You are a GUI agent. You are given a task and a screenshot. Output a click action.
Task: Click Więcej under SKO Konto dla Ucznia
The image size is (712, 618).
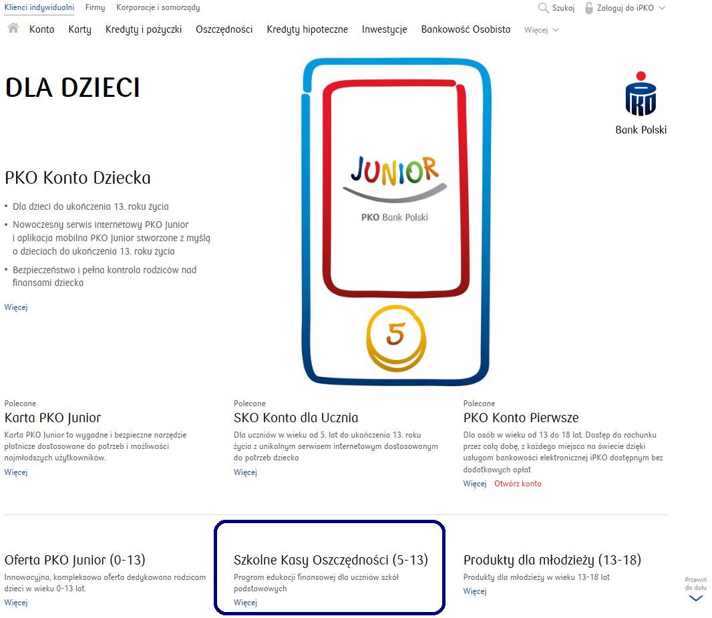pos(245,472)
